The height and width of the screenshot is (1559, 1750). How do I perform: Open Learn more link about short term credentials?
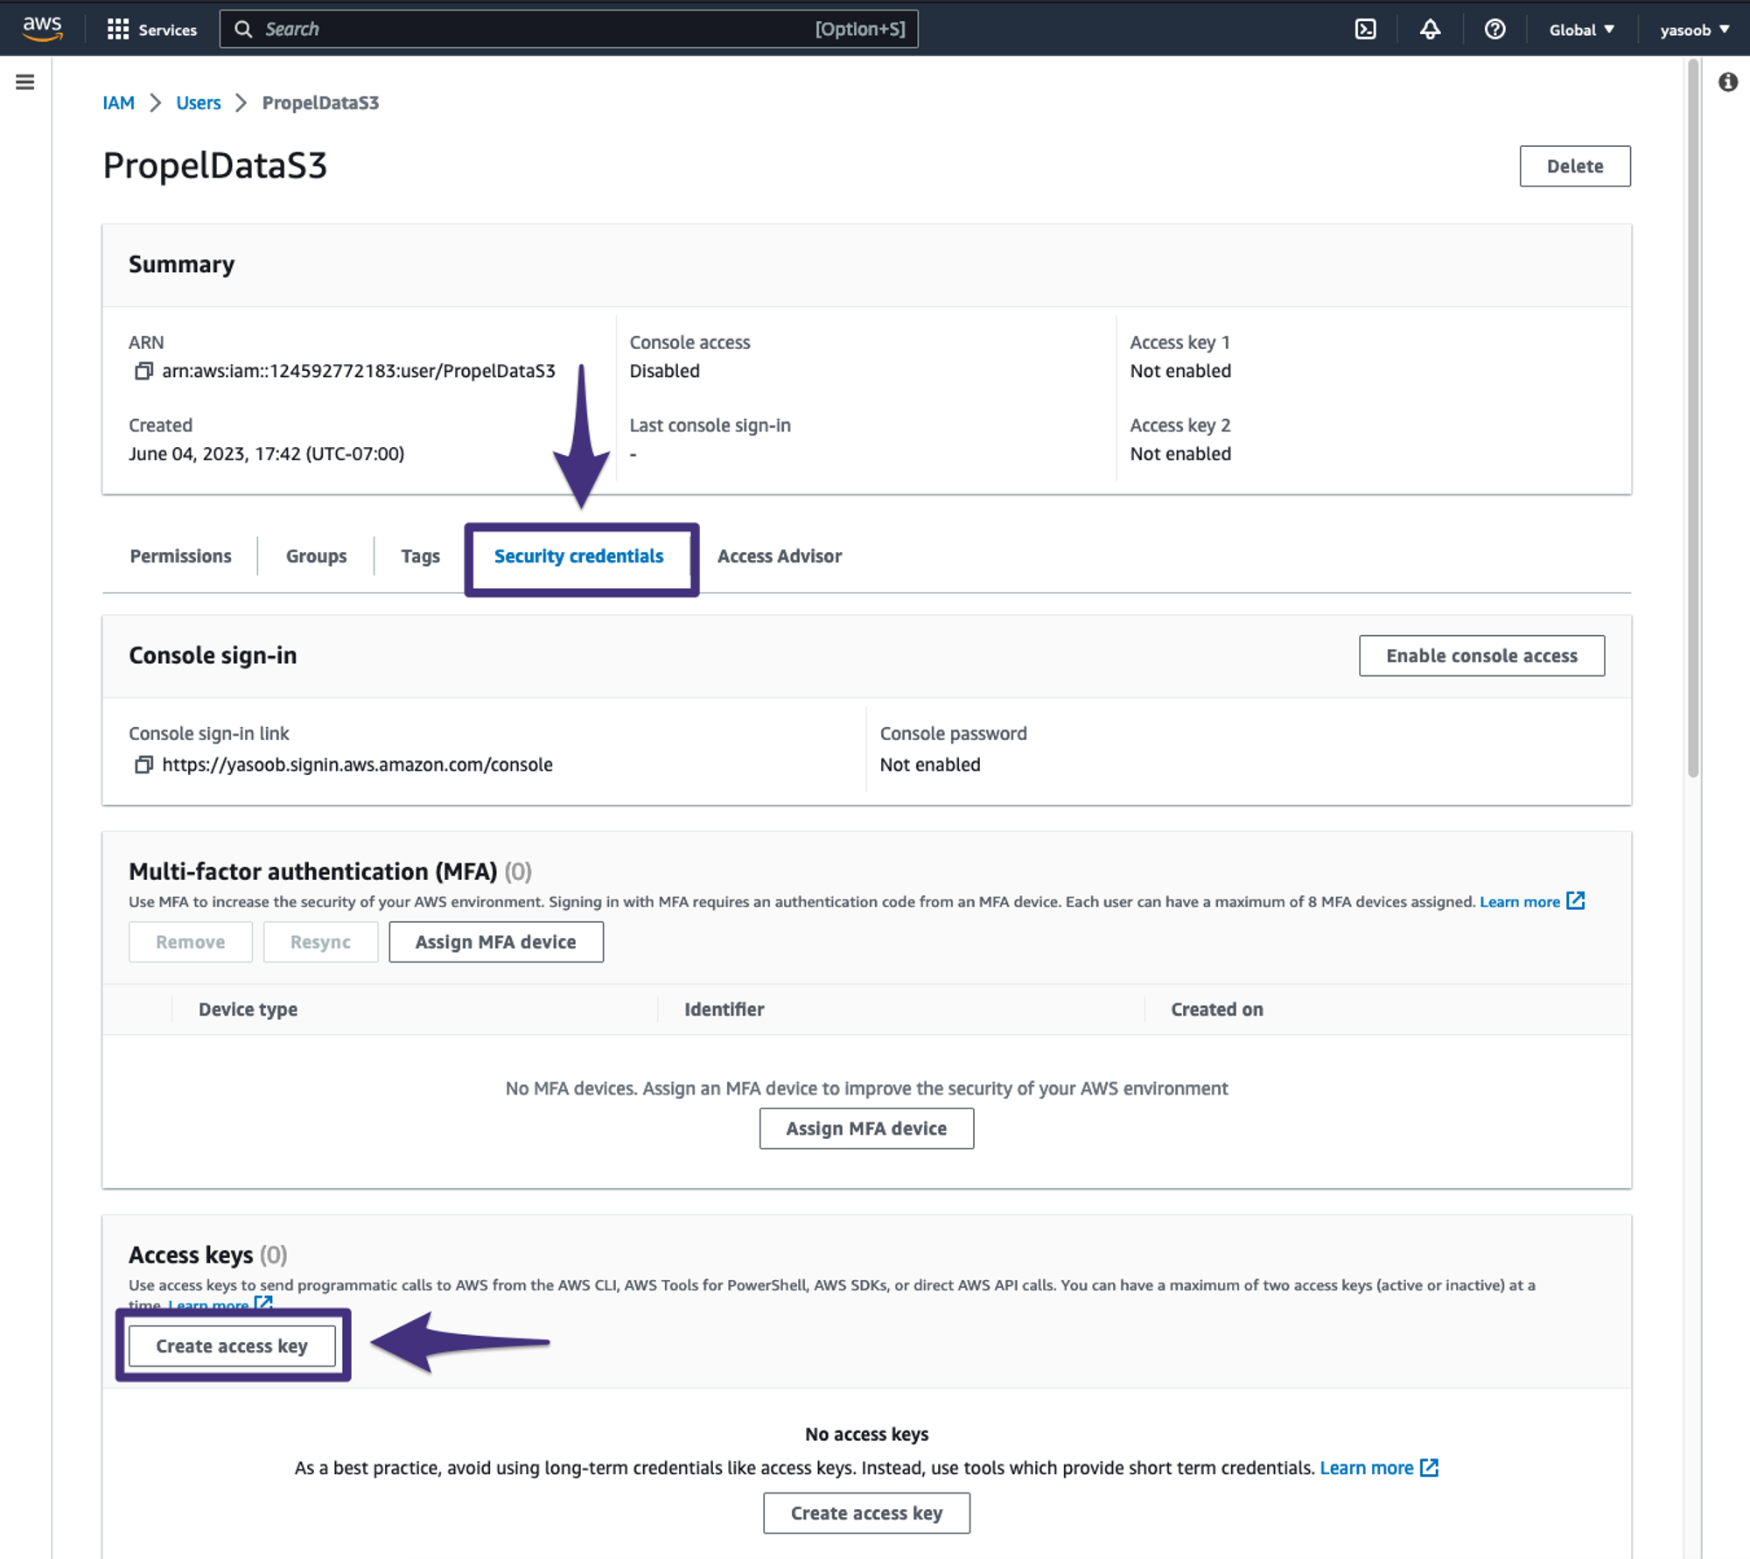point(1367,1468)
